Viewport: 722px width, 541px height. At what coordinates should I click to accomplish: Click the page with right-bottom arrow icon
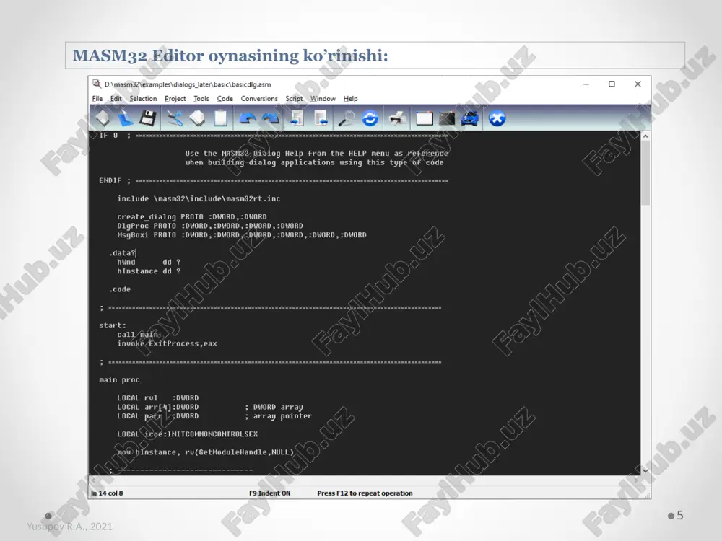point(321,118)
